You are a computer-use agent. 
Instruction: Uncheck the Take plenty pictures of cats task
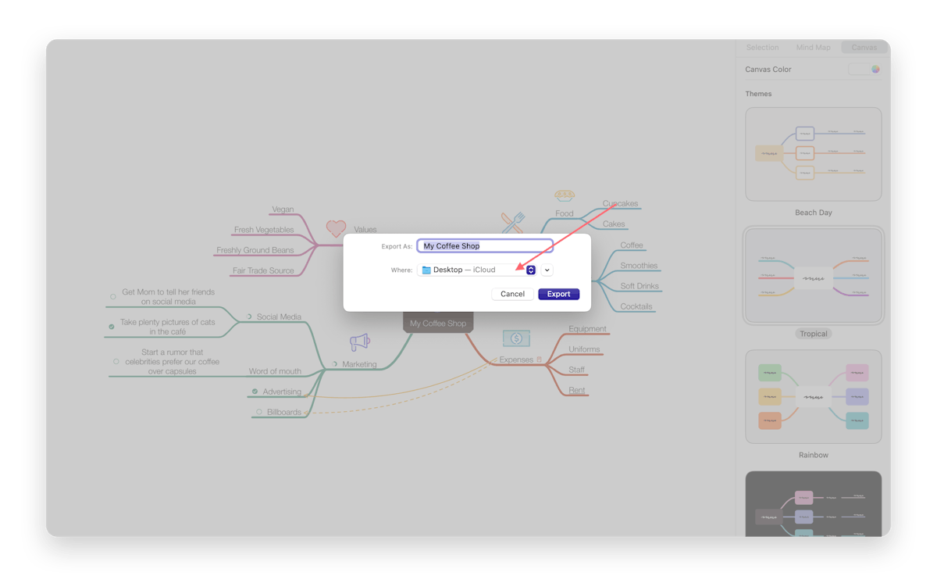click(112, 327)
